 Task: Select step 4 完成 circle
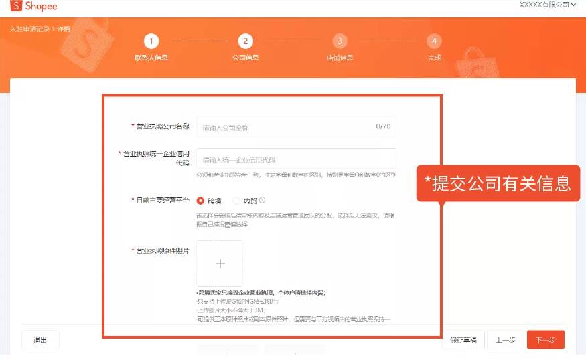[434, 41]
